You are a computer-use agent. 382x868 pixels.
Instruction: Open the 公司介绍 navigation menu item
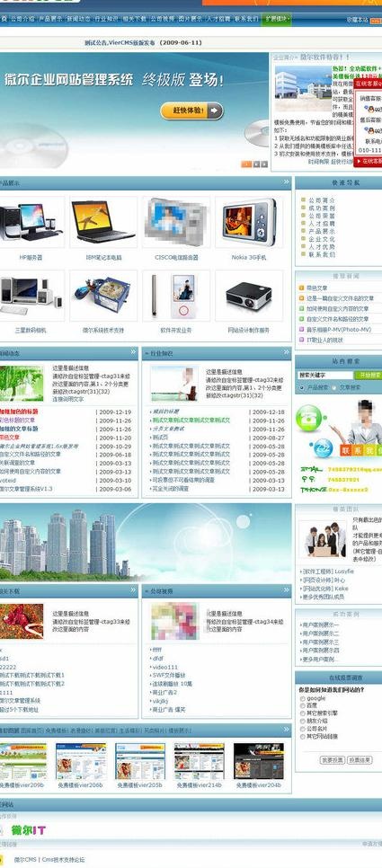pyautogui.click(x=22, y=19)
